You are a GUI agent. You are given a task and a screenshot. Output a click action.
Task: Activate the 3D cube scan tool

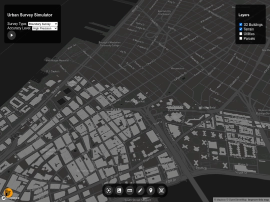(x=161, y=191)
